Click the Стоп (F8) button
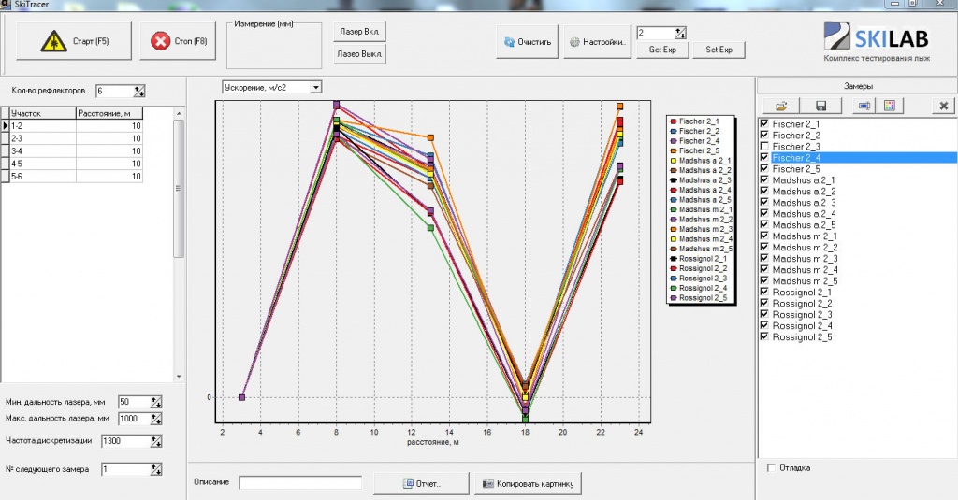The height and width of the screenshot is (500, 958). pyautogui.click(x=178, y=41)
